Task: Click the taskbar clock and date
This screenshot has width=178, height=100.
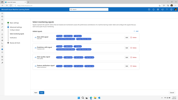Action: 174,98
